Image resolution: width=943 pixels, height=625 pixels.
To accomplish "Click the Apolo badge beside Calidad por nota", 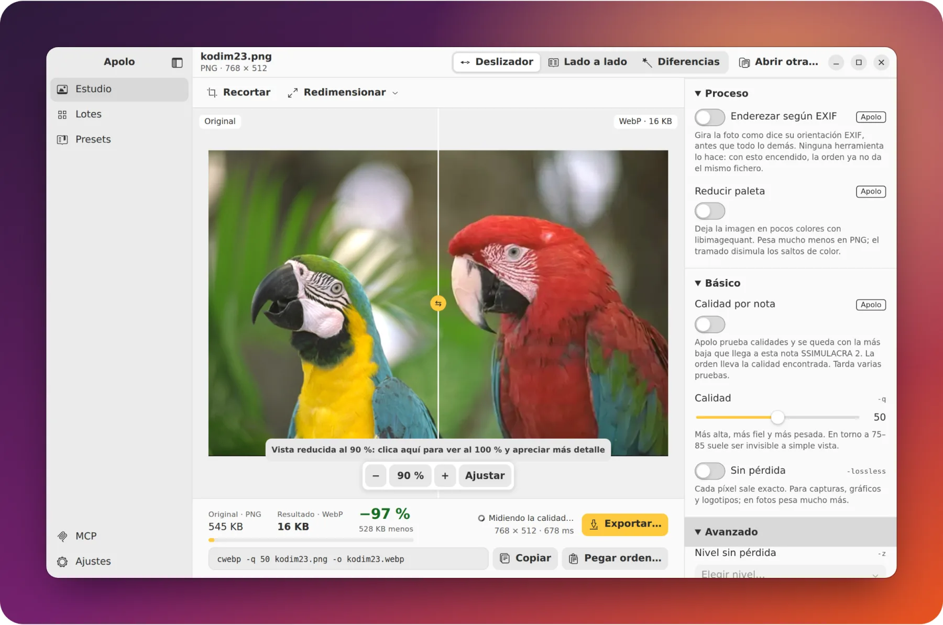I will pos(871,305).
